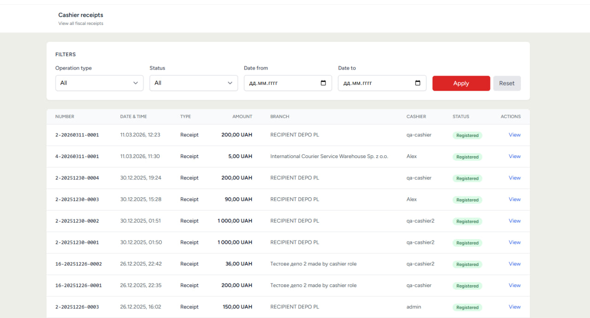View receipt 16-20251226-0002

(x=514, y=264)
